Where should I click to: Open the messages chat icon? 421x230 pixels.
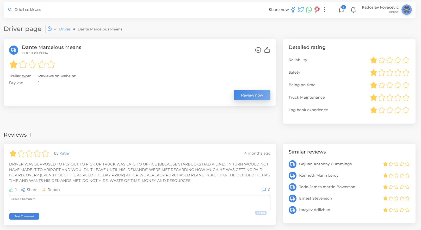342,10
